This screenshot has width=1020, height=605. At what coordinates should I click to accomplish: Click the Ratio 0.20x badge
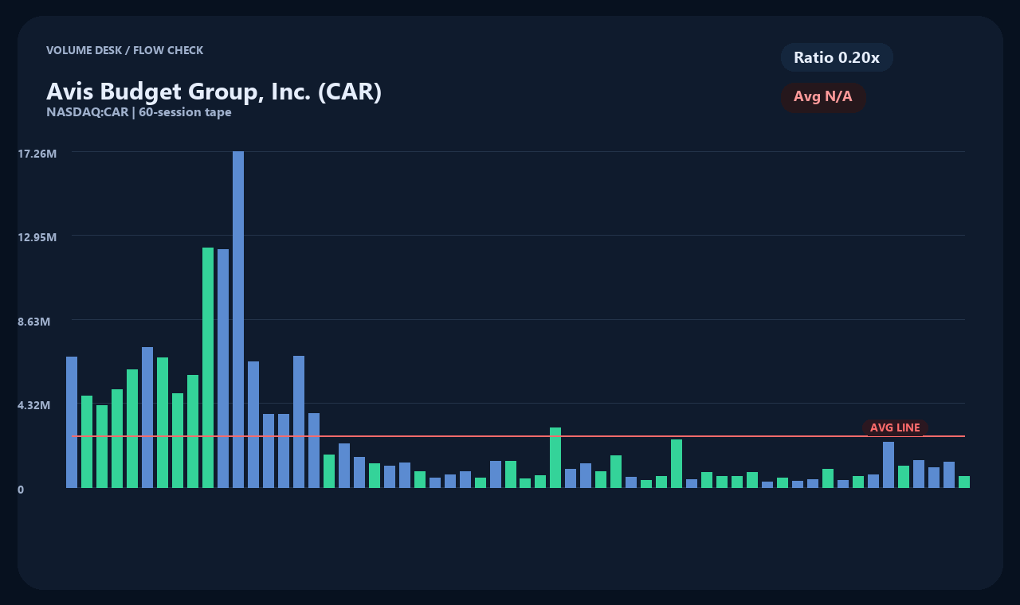pos(837,57)
